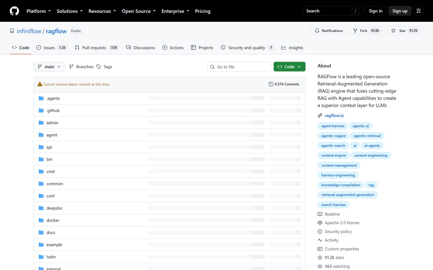Viewport: 433px width, 270px height.
Task: Expand the Solutions menu
Action: [x=70, y=11]
